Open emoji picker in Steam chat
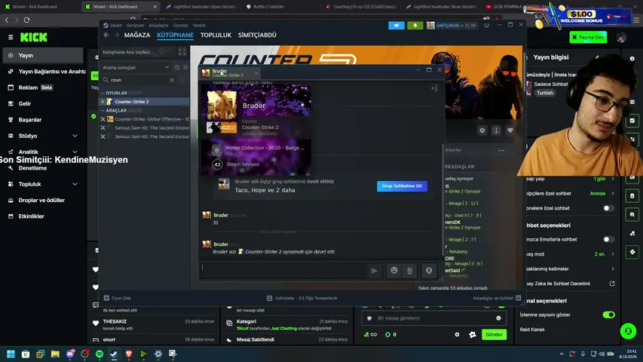The height and width of the screenshot is (362, 643). coord(394,271)
